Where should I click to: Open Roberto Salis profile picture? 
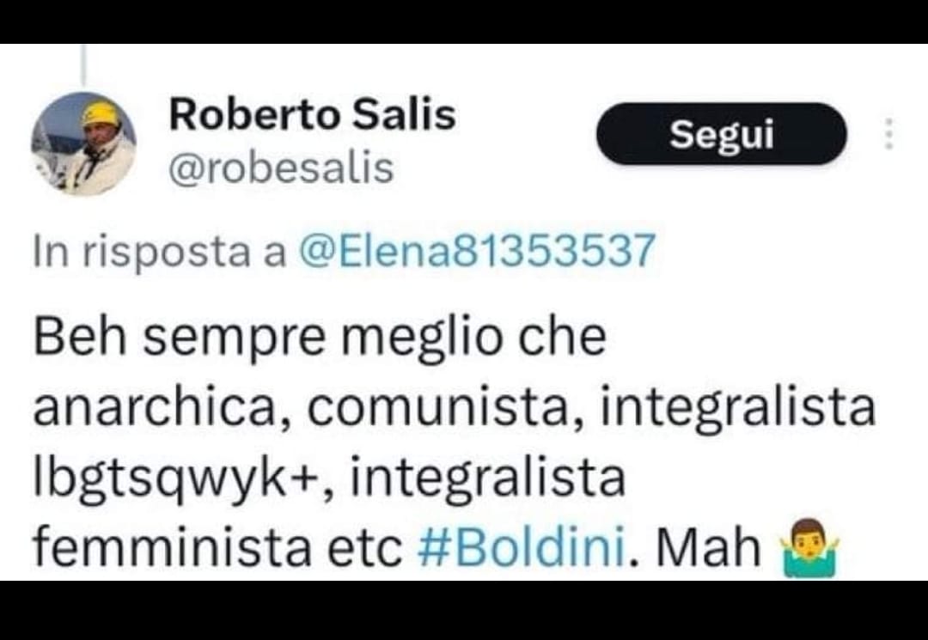pos(83,143)
